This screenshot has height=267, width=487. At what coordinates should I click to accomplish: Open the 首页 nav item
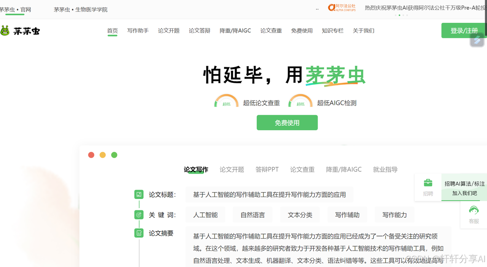[112, 31]
